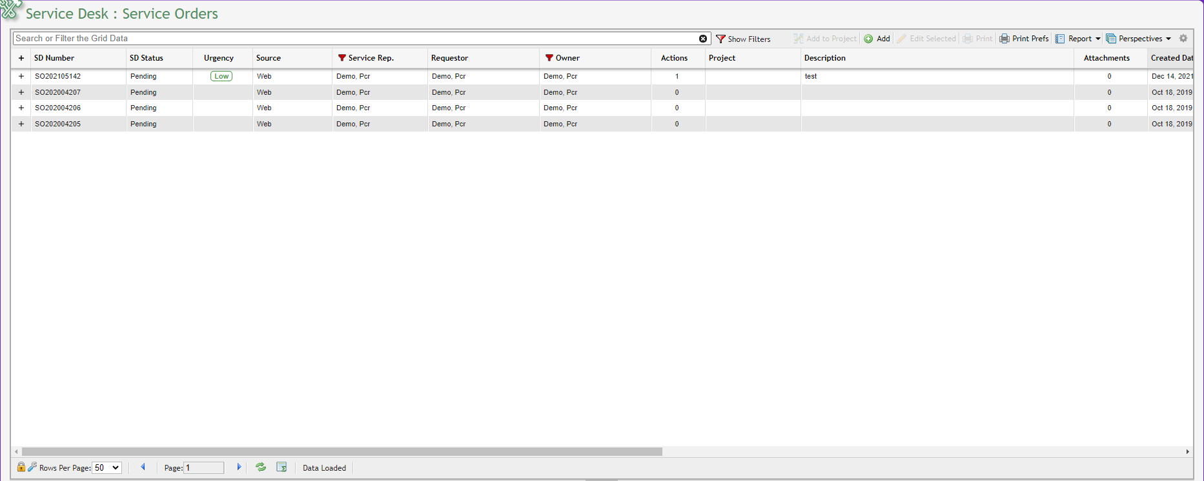Viewport: 1204px width, 481px height.
Task: Click filter icon on Owner column
Action: (x=549, y=58)
